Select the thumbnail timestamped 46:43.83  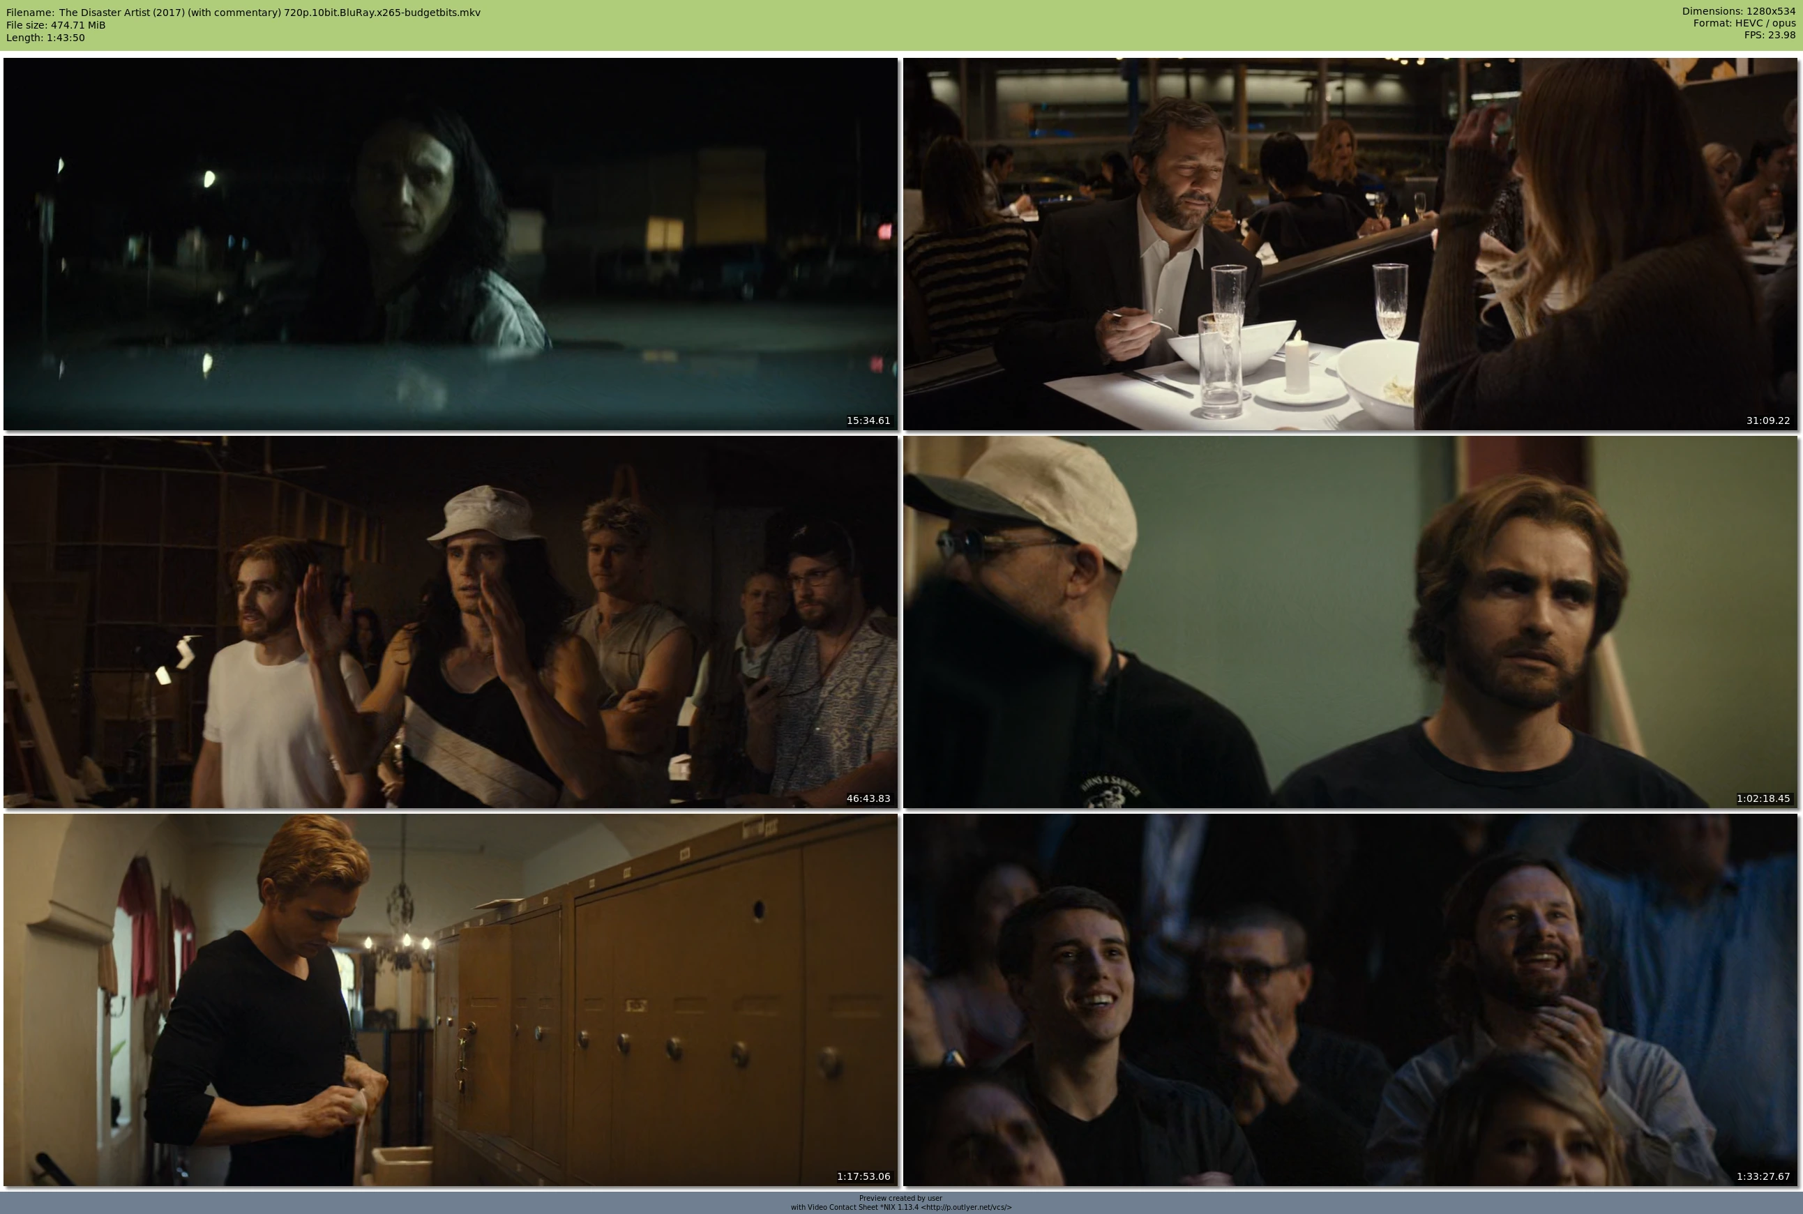450,622
